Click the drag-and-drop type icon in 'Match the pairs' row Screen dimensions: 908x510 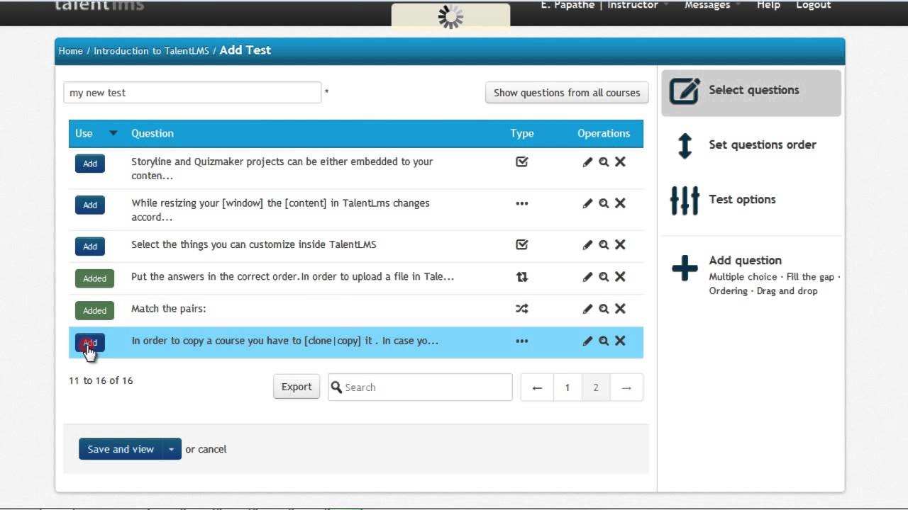pos(522,309)
